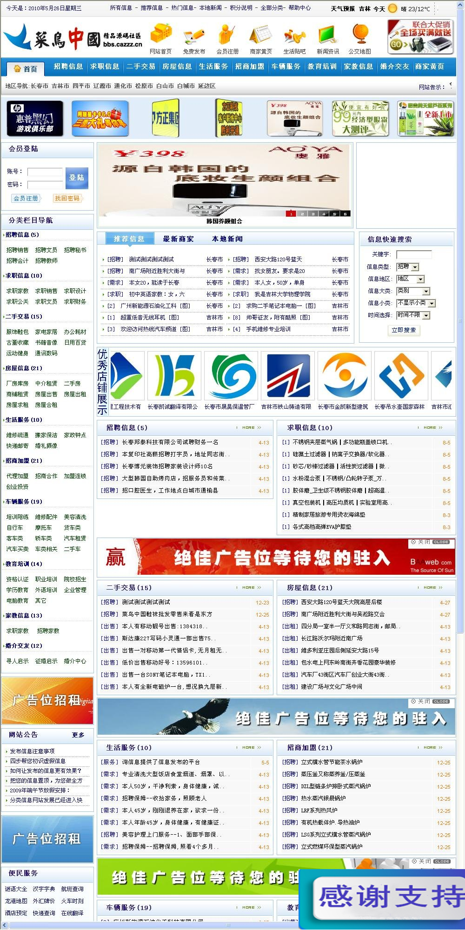
Task: Expand 车辆服务(19) category in sidebar
Action: click(23, 502)
